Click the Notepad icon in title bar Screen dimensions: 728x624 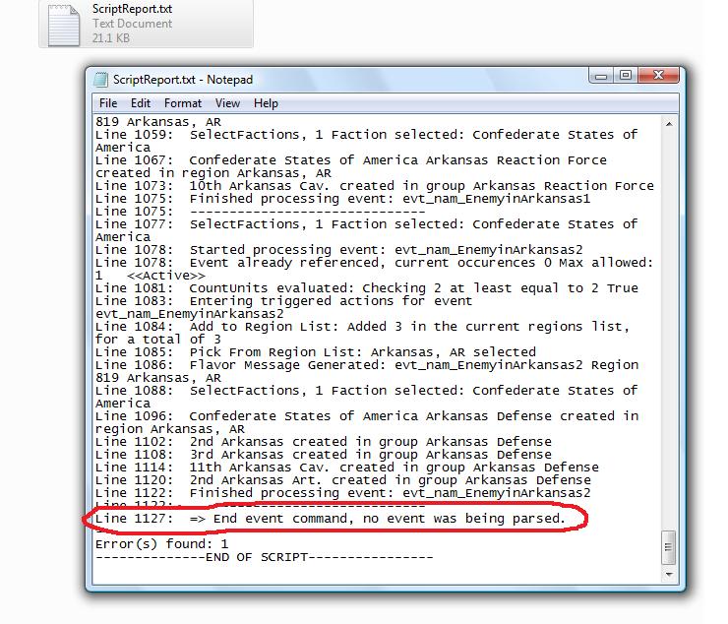pyautogui.click(x=102, y=80)
